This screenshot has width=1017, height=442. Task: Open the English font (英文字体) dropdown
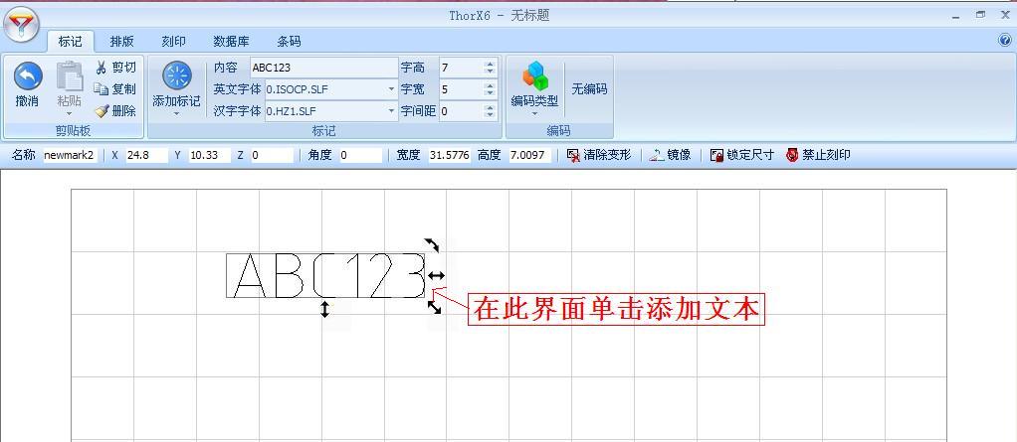tap(392, 89)
